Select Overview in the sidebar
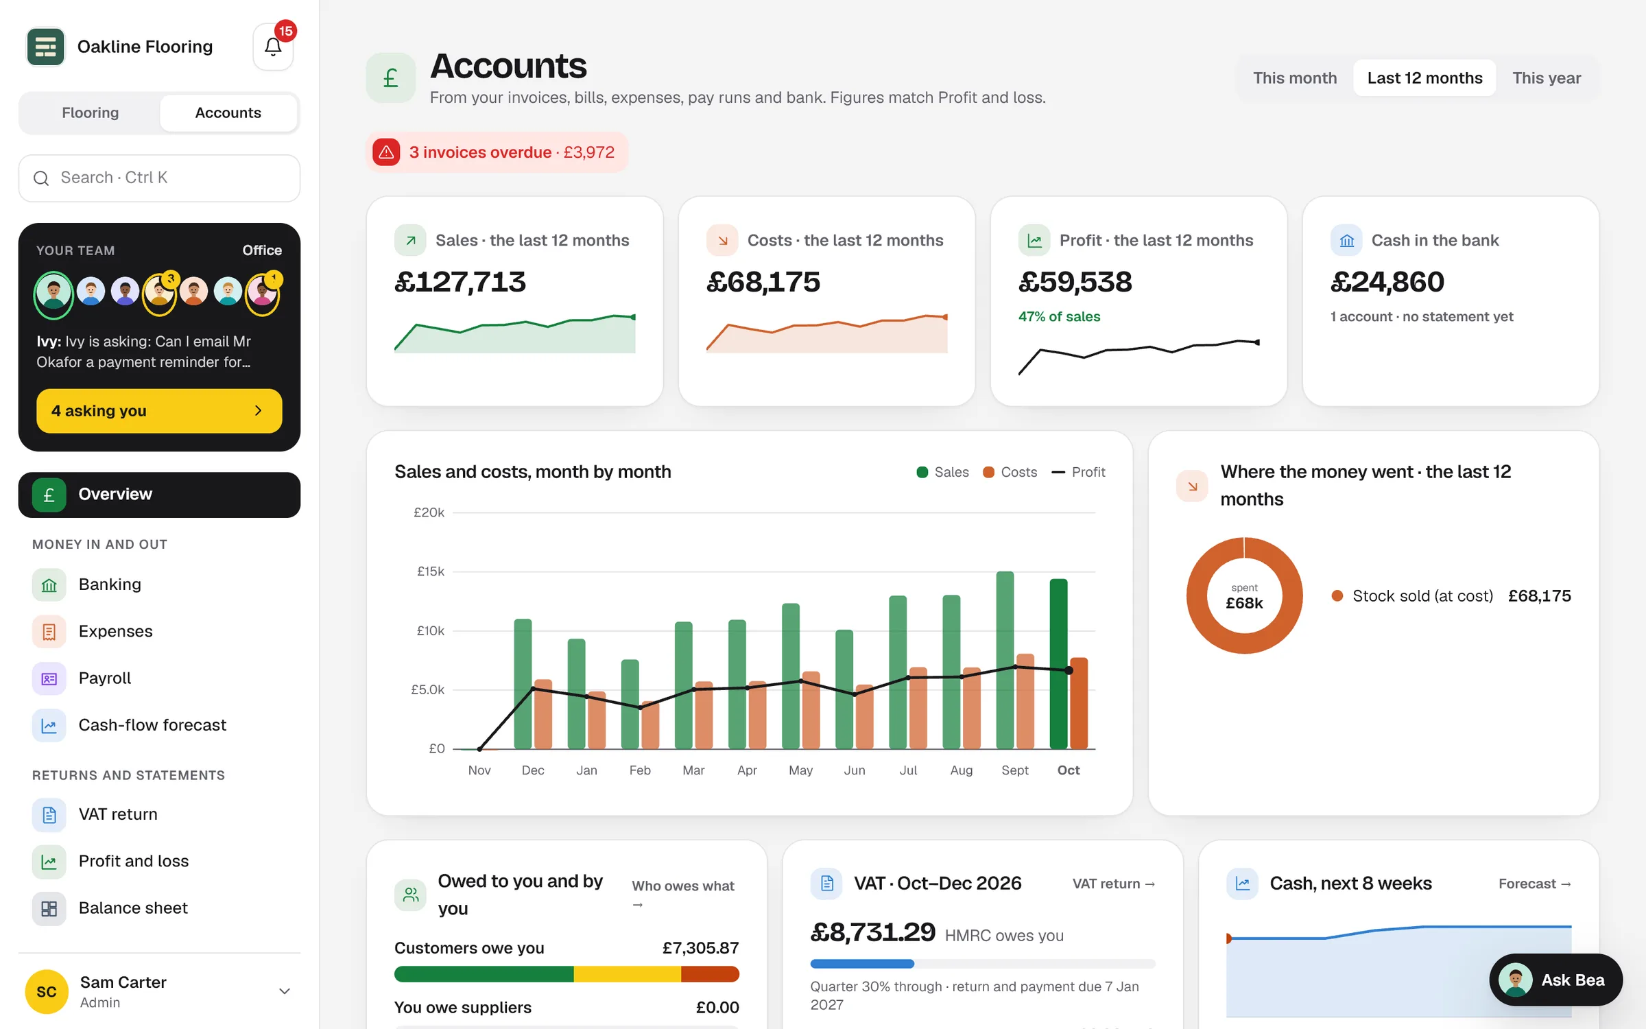This screenshot has height=1029, width=1646. coord(159,495)
